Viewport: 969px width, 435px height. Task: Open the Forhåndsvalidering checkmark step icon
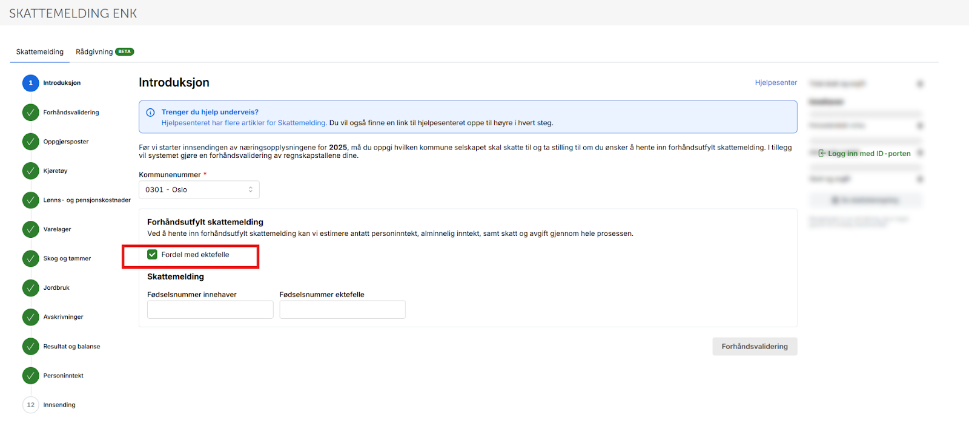point(31,113)
